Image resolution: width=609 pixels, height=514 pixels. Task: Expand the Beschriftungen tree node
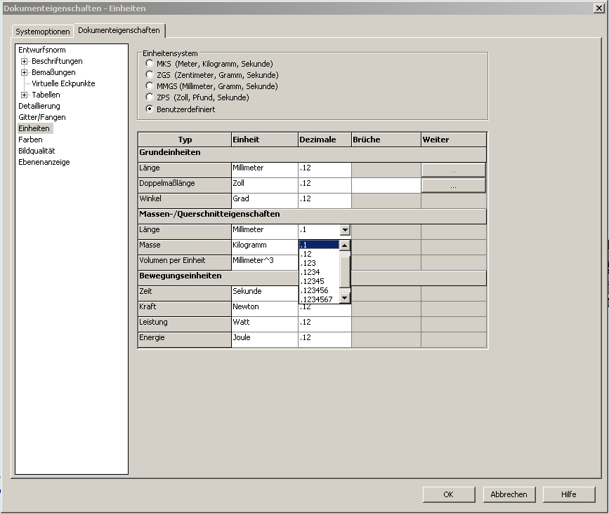coord(24,61)
